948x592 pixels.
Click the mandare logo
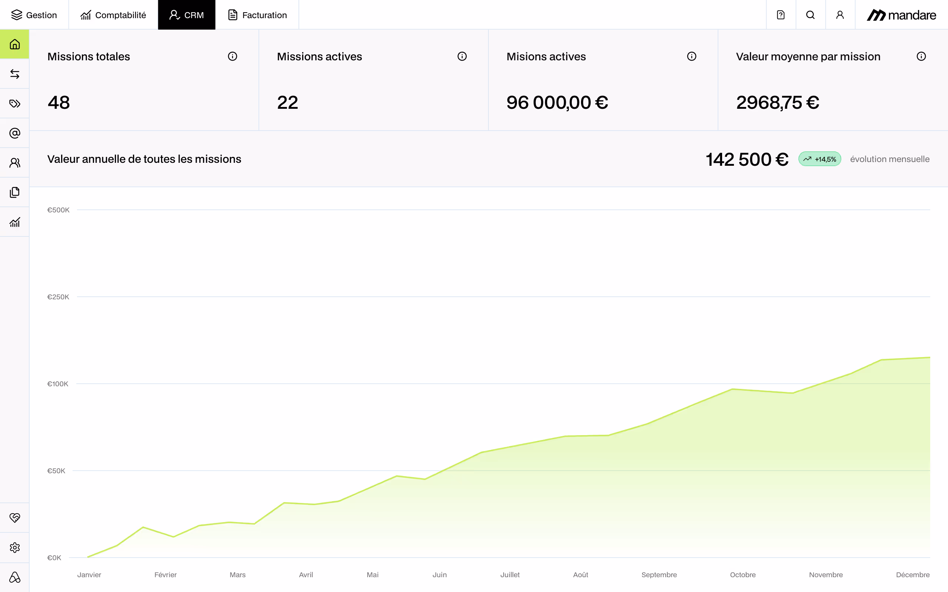tap(901, 15)
